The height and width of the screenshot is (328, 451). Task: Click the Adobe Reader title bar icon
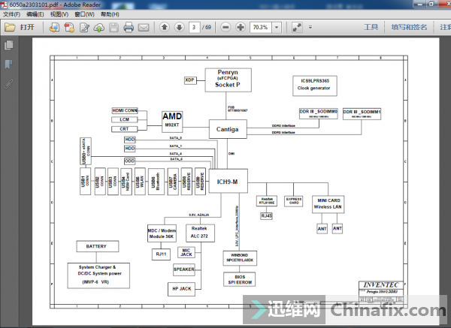4,5
